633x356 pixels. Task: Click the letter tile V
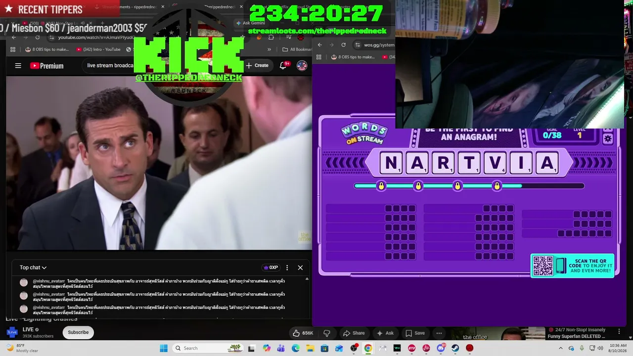coord(495,163)
